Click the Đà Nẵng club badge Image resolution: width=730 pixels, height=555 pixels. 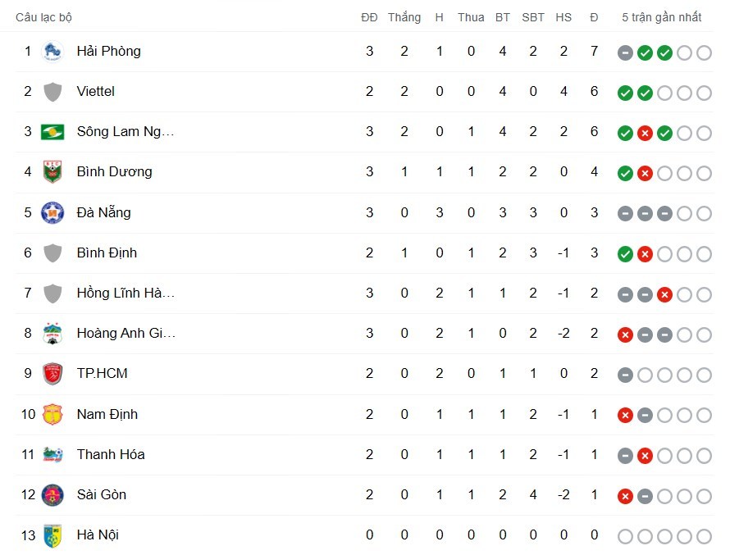[52, 212]
